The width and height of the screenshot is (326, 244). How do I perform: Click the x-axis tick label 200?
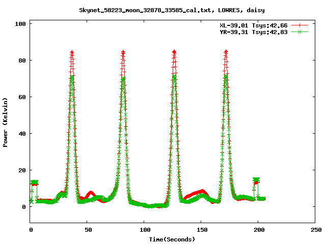click(259, 230)
